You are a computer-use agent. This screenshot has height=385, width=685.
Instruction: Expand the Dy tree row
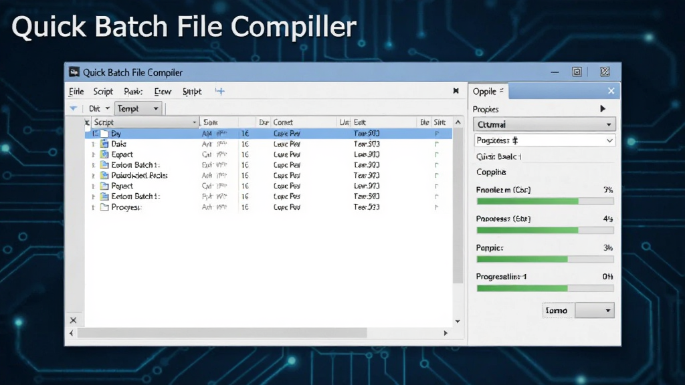click(94, 134)
